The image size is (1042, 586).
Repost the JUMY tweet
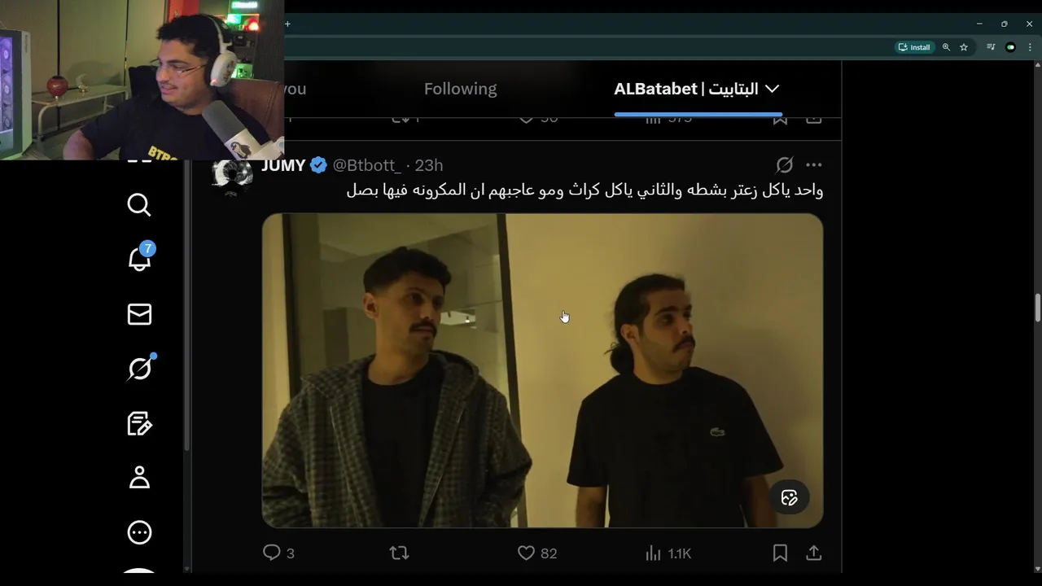pyautogui.click(x=399, y=553)
